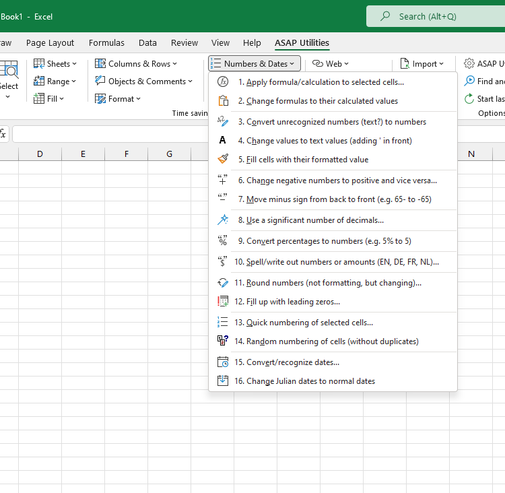Switch to the Page Layout tab

50,43
